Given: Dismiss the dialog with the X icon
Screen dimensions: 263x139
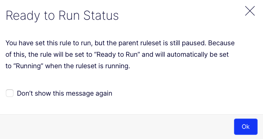Looking at the screenshot, I should (250, 11).
